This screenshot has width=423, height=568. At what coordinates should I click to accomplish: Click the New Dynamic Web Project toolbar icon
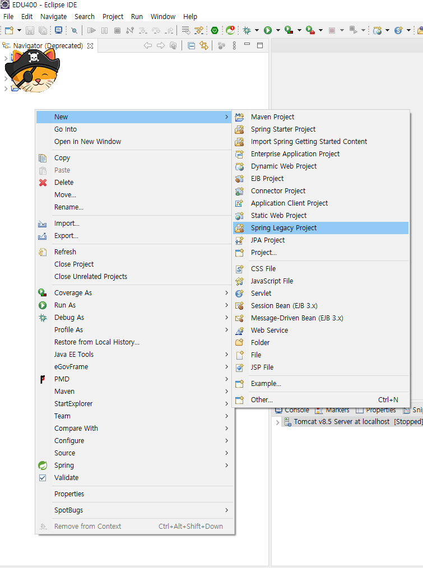(377, 30)
